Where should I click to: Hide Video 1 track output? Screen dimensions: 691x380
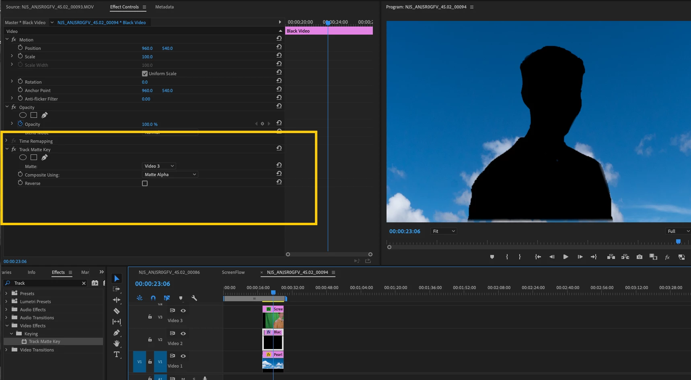(x=183, y=356)
